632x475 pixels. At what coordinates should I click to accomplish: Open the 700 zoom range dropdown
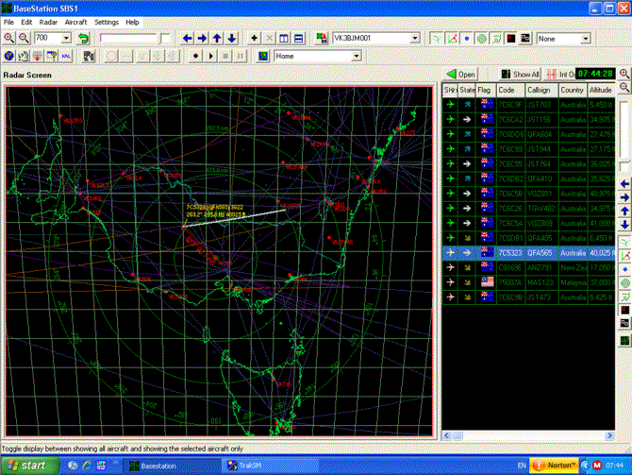click(x=66, y=39)
